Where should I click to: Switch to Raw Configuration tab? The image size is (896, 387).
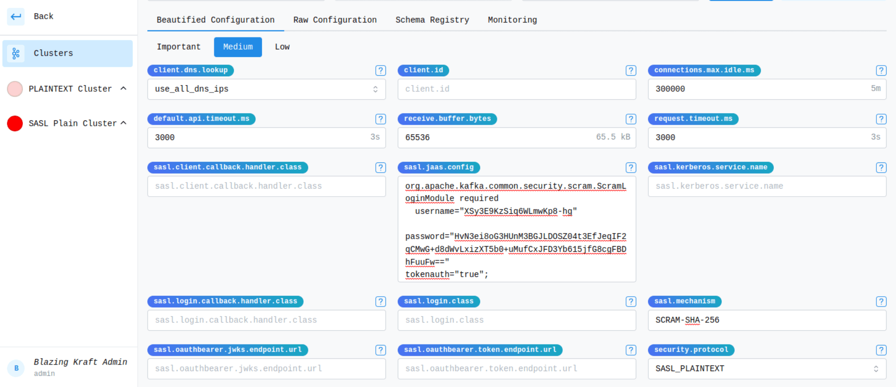point(335,20)
